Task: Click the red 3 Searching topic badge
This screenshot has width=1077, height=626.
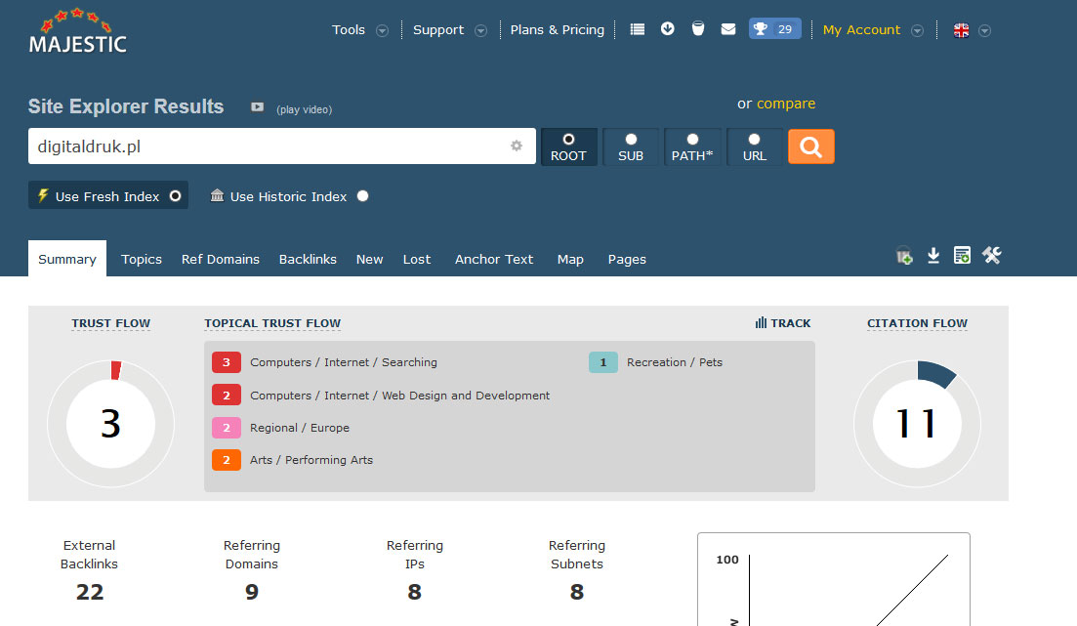Action: point(226,362)
